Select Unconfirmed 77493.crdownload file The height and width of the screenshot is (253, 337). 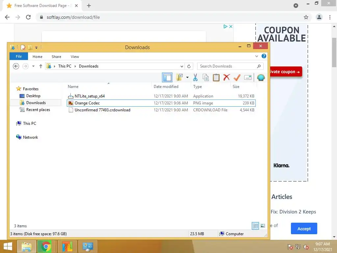161,110
